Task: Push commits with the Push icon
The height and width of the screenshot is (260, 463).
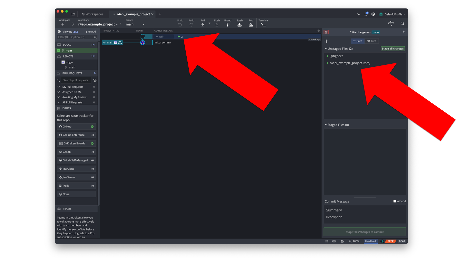Action: [217, 25]
